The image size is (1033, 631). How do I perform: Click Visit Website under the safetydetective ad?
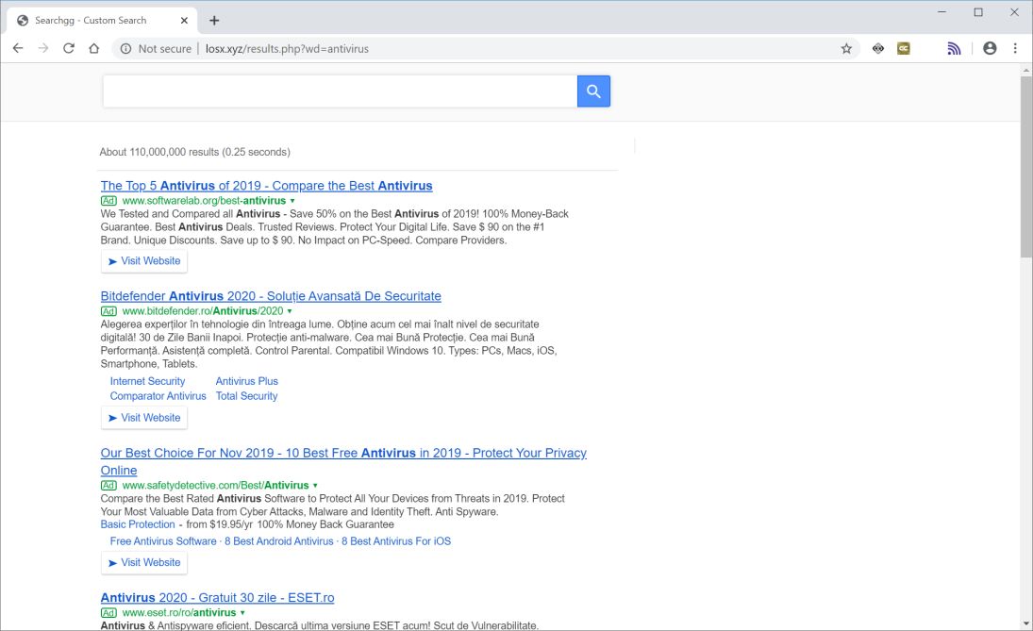coord(144,562)
